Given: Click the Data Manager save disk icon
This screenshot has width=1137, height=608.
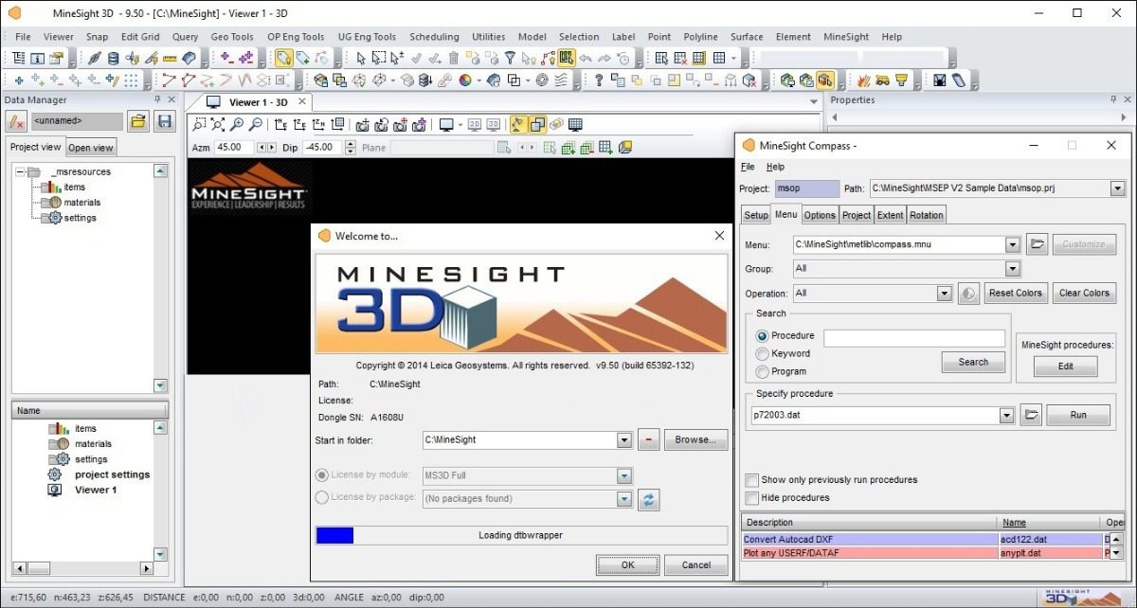Looking at the screenshot, I should [x=165, y=121].
